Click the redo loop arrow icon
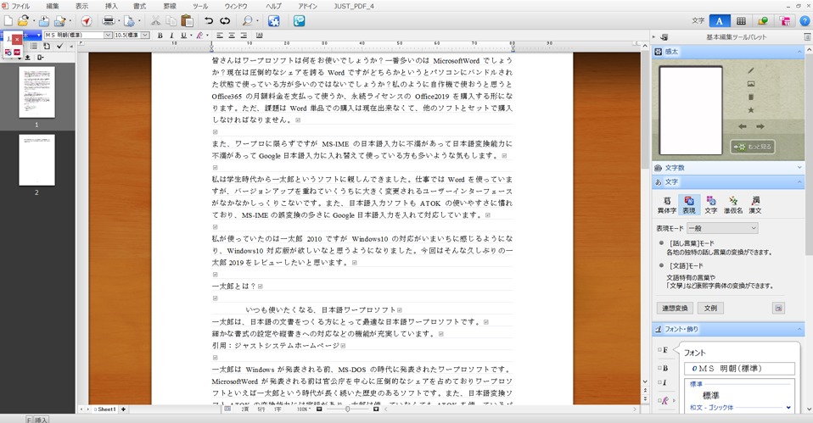Image resolution: width=813 pixels, height=423 pixels. tap(225, 20)
